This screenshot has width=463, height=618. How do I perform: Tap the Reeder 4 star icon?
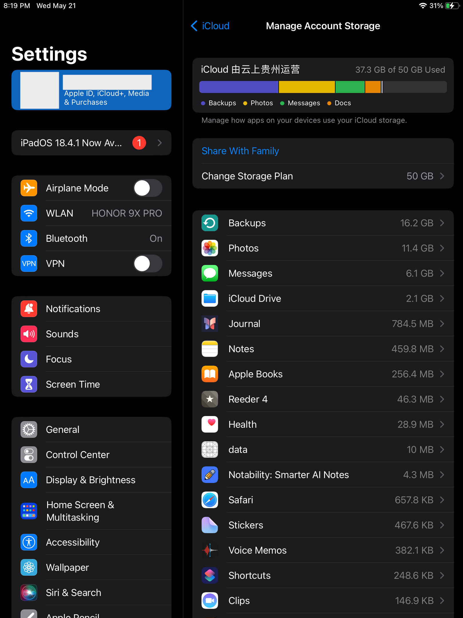[x=210, y=399]
